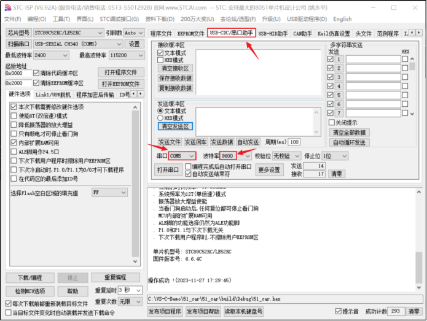
Task: Open Keil仿真设置 tab
Action: (334, 34)
